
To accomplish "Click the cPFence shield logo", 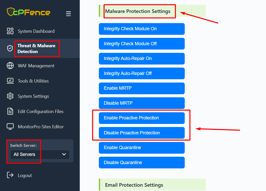I will pyautogui.click(x=10, y=12).
